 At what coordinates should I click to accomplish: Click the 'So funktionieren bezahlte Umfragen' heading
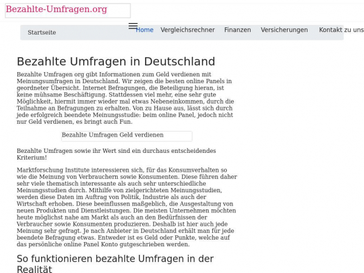pyautogui.click(x=115, y=264)
